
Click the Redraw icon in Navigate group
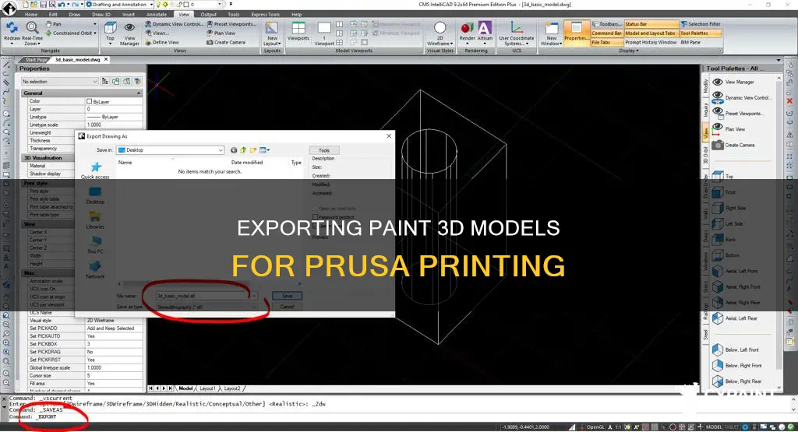point(12,28)
